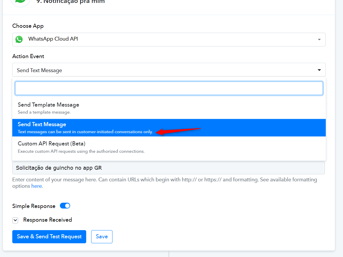Click the Action Event label
The width and height of the screenshot is (343, 257).
[x=28, y=56]
